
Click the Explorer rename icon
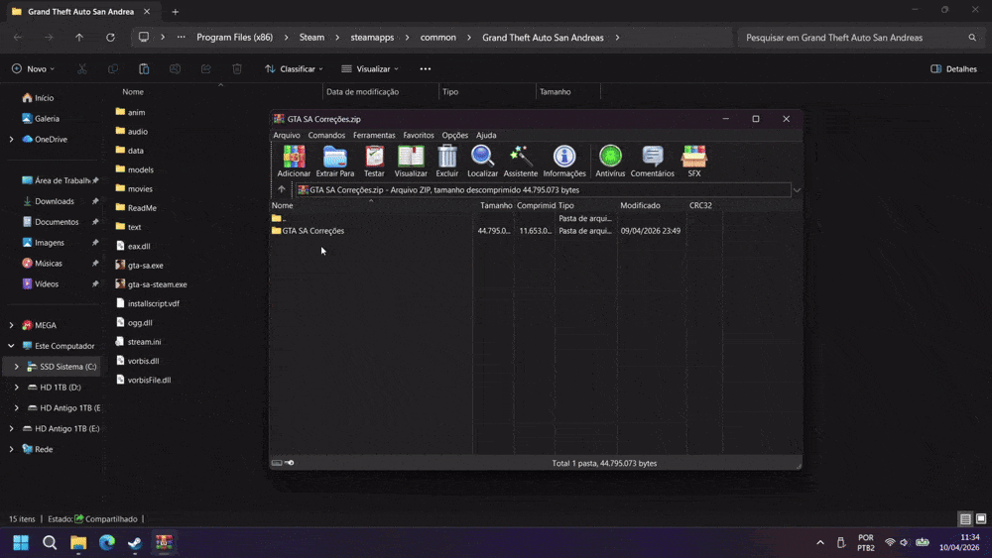(176, 68)
